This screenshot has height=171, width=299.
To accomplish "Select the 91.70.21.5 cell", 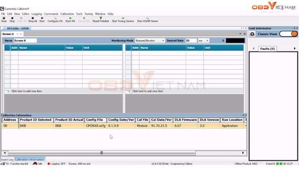I will pyautogui.click(x=161, y=126).
